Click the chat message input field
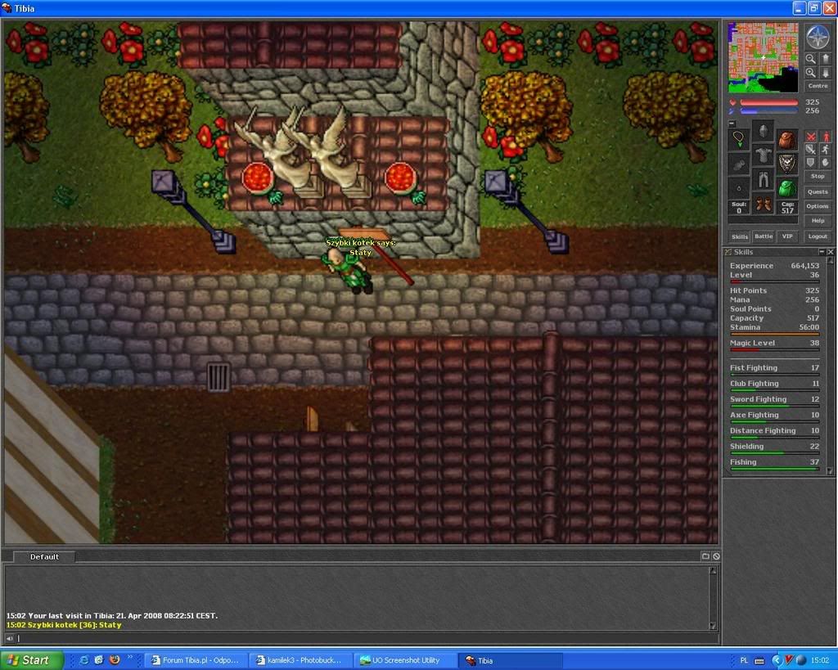This screenshot has height=670, width=838. tap(367, 638)
